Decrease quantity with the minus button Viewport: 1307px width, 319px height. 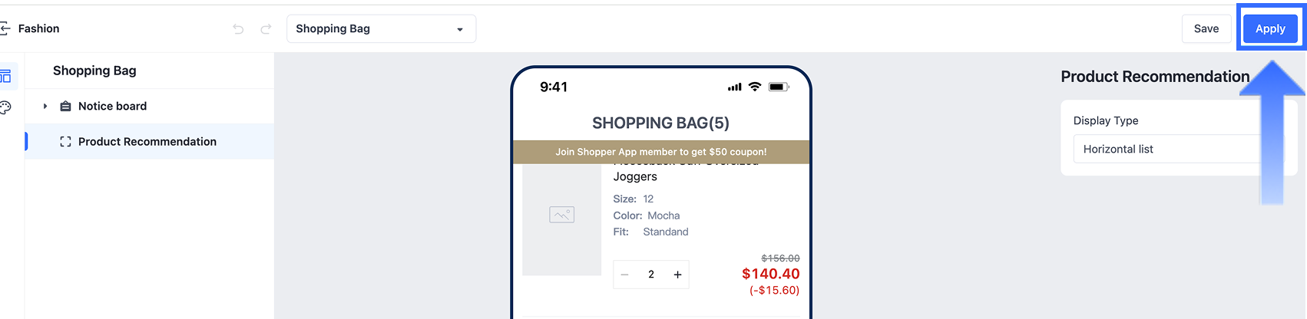[625, 275]
